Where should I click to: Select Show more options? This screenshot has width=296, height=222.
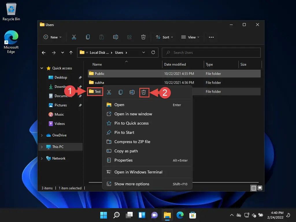[147, 184]
